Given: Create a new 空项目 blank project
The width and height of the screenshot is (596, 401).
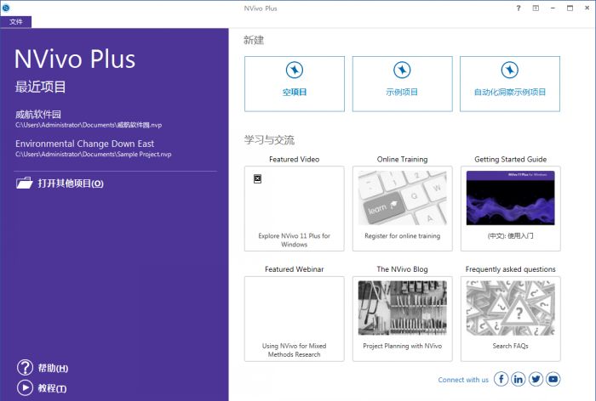Looking at the screenshot, I should [x=295, y=84].
